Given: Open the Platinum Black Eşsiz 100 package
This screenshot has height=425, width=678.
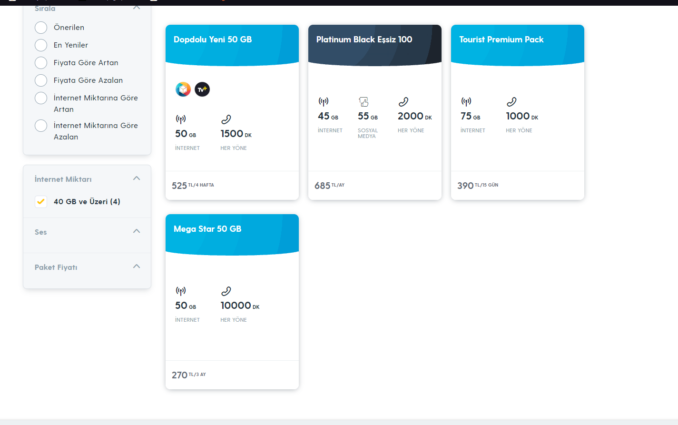Looking at the screenshot, I should tap(364, 40).
